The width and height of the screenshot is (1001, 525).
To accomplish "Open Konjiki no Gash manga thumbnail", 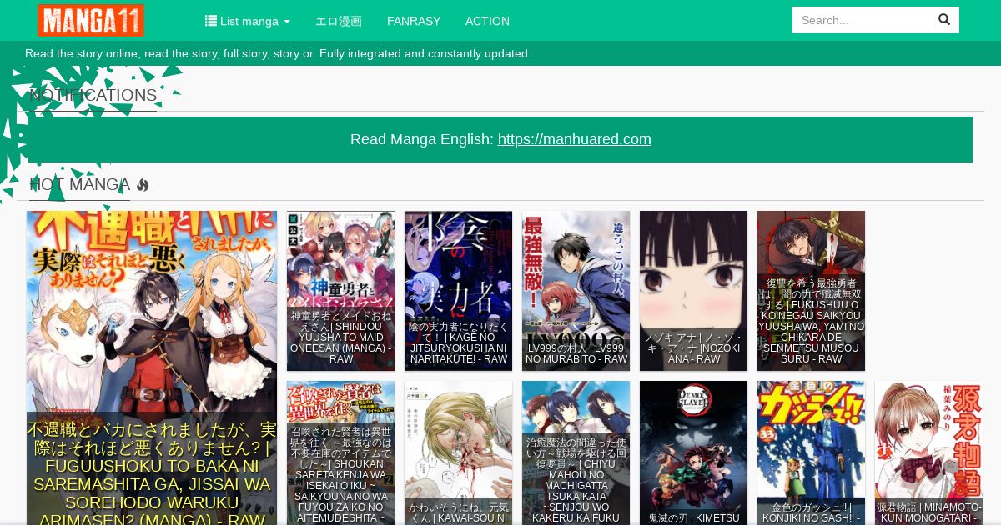I will coord(811,452).
